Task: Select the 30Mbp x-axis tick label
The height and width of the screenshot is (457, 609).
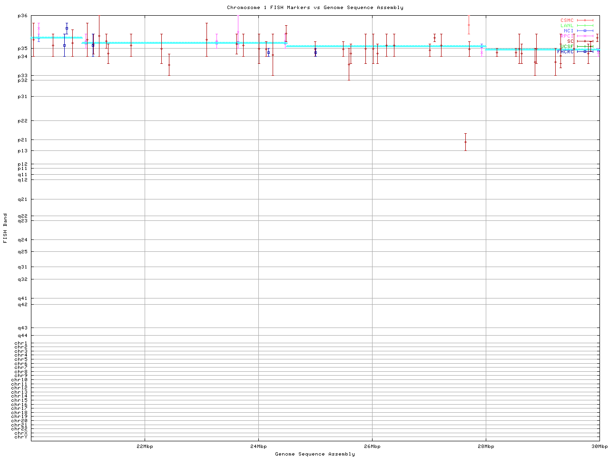Action: pyautogui.click(x=599, y=447)
